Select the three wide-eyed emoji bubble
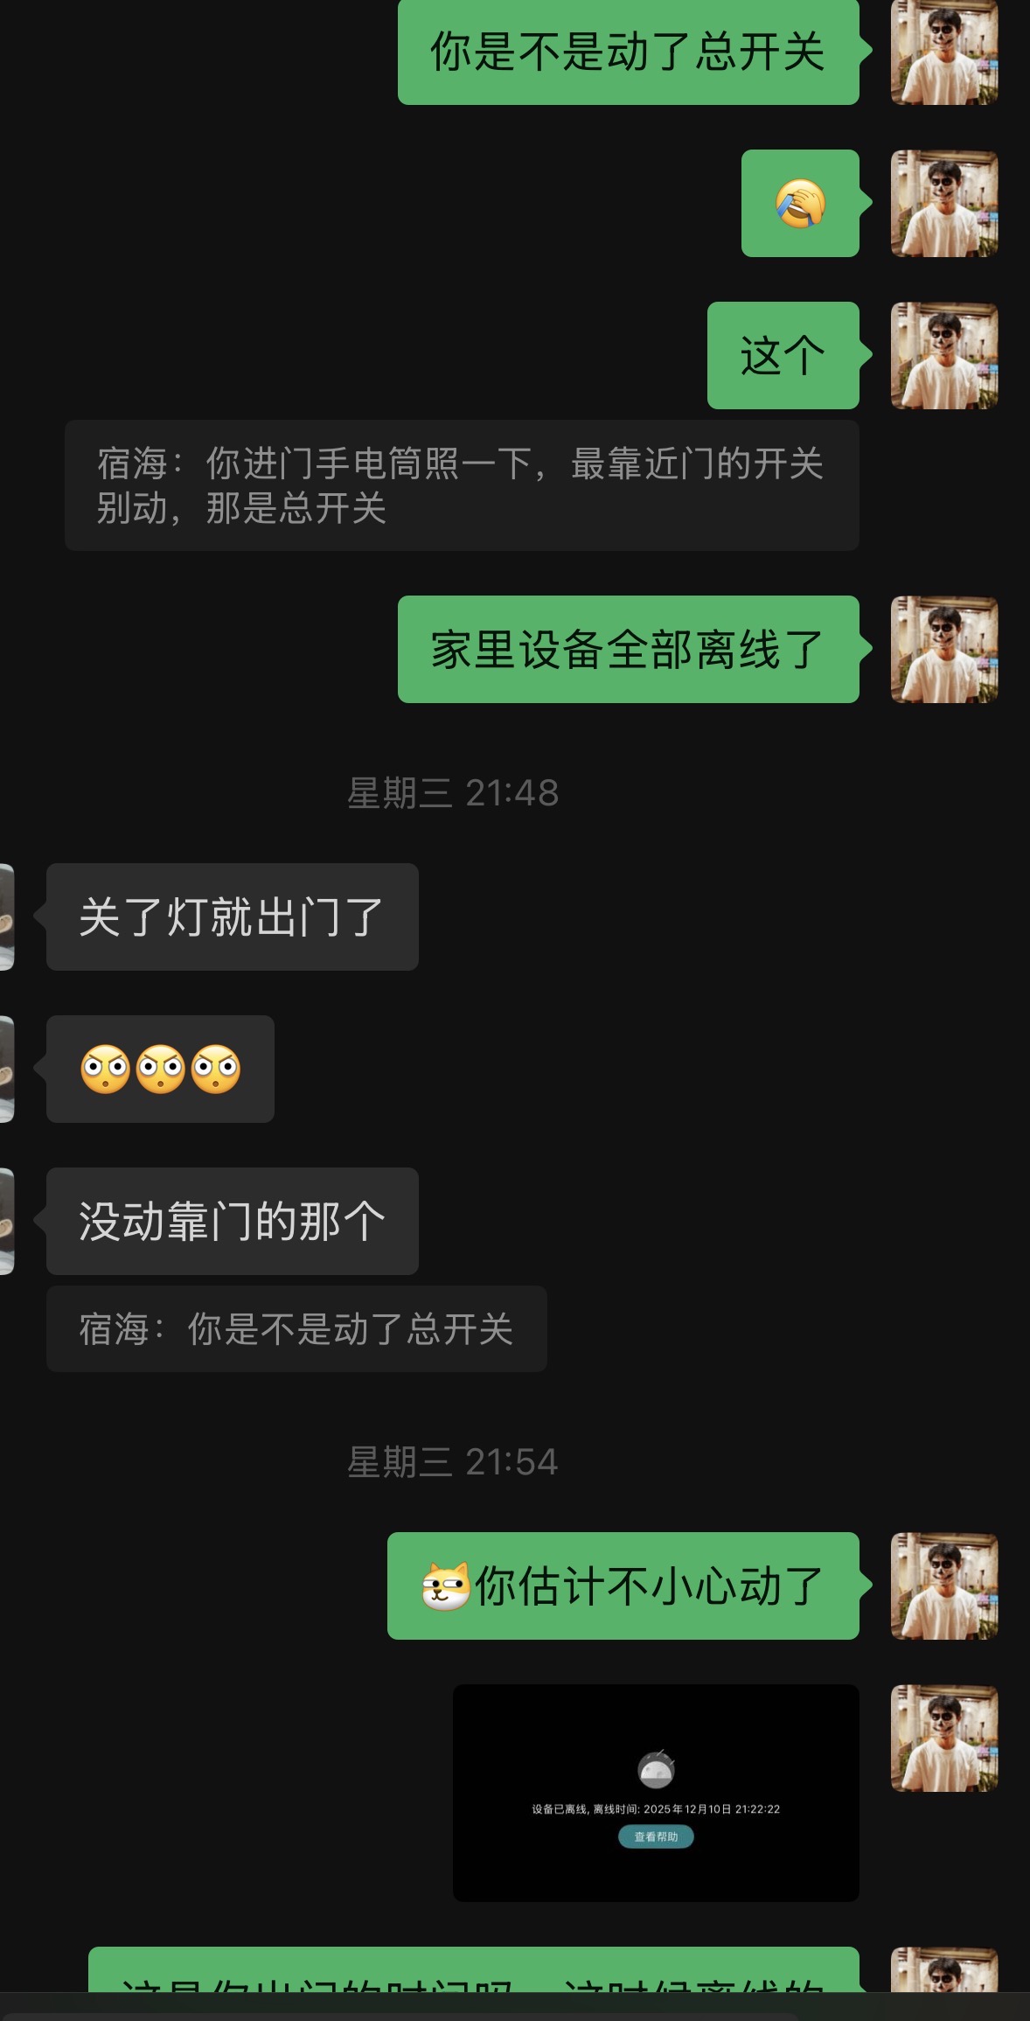 (x=160, y=1069)
